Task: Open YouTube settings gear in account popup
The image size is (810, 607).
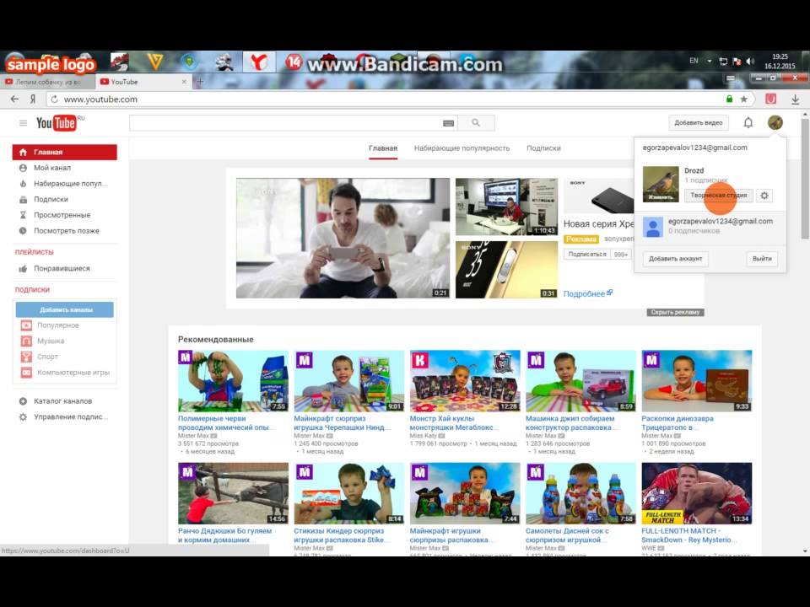Action: click(764, 196)
